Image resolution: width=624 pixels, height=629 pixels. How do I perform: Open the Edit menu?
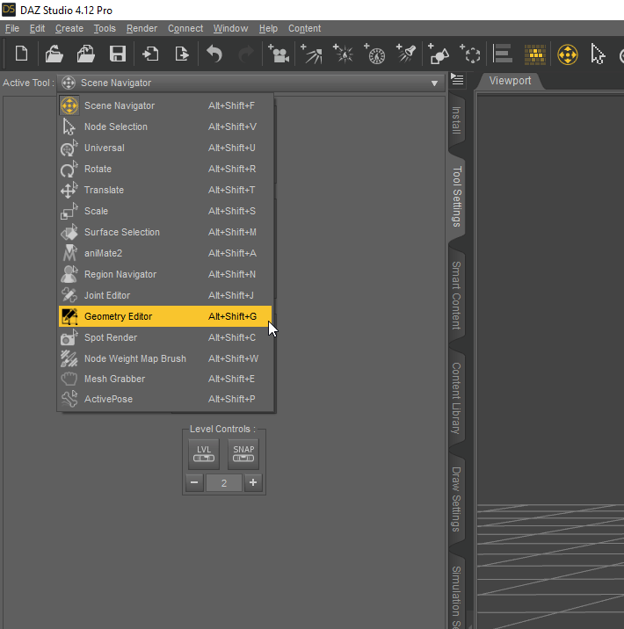(37, 28)
